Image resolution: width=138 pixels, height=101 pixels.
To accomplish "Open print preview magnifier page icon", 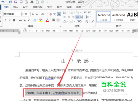I will (26, 2).
